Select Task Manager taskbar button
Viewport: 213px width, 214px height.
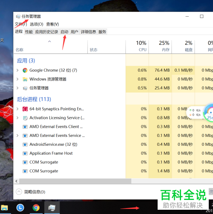[x=52, y=208]
